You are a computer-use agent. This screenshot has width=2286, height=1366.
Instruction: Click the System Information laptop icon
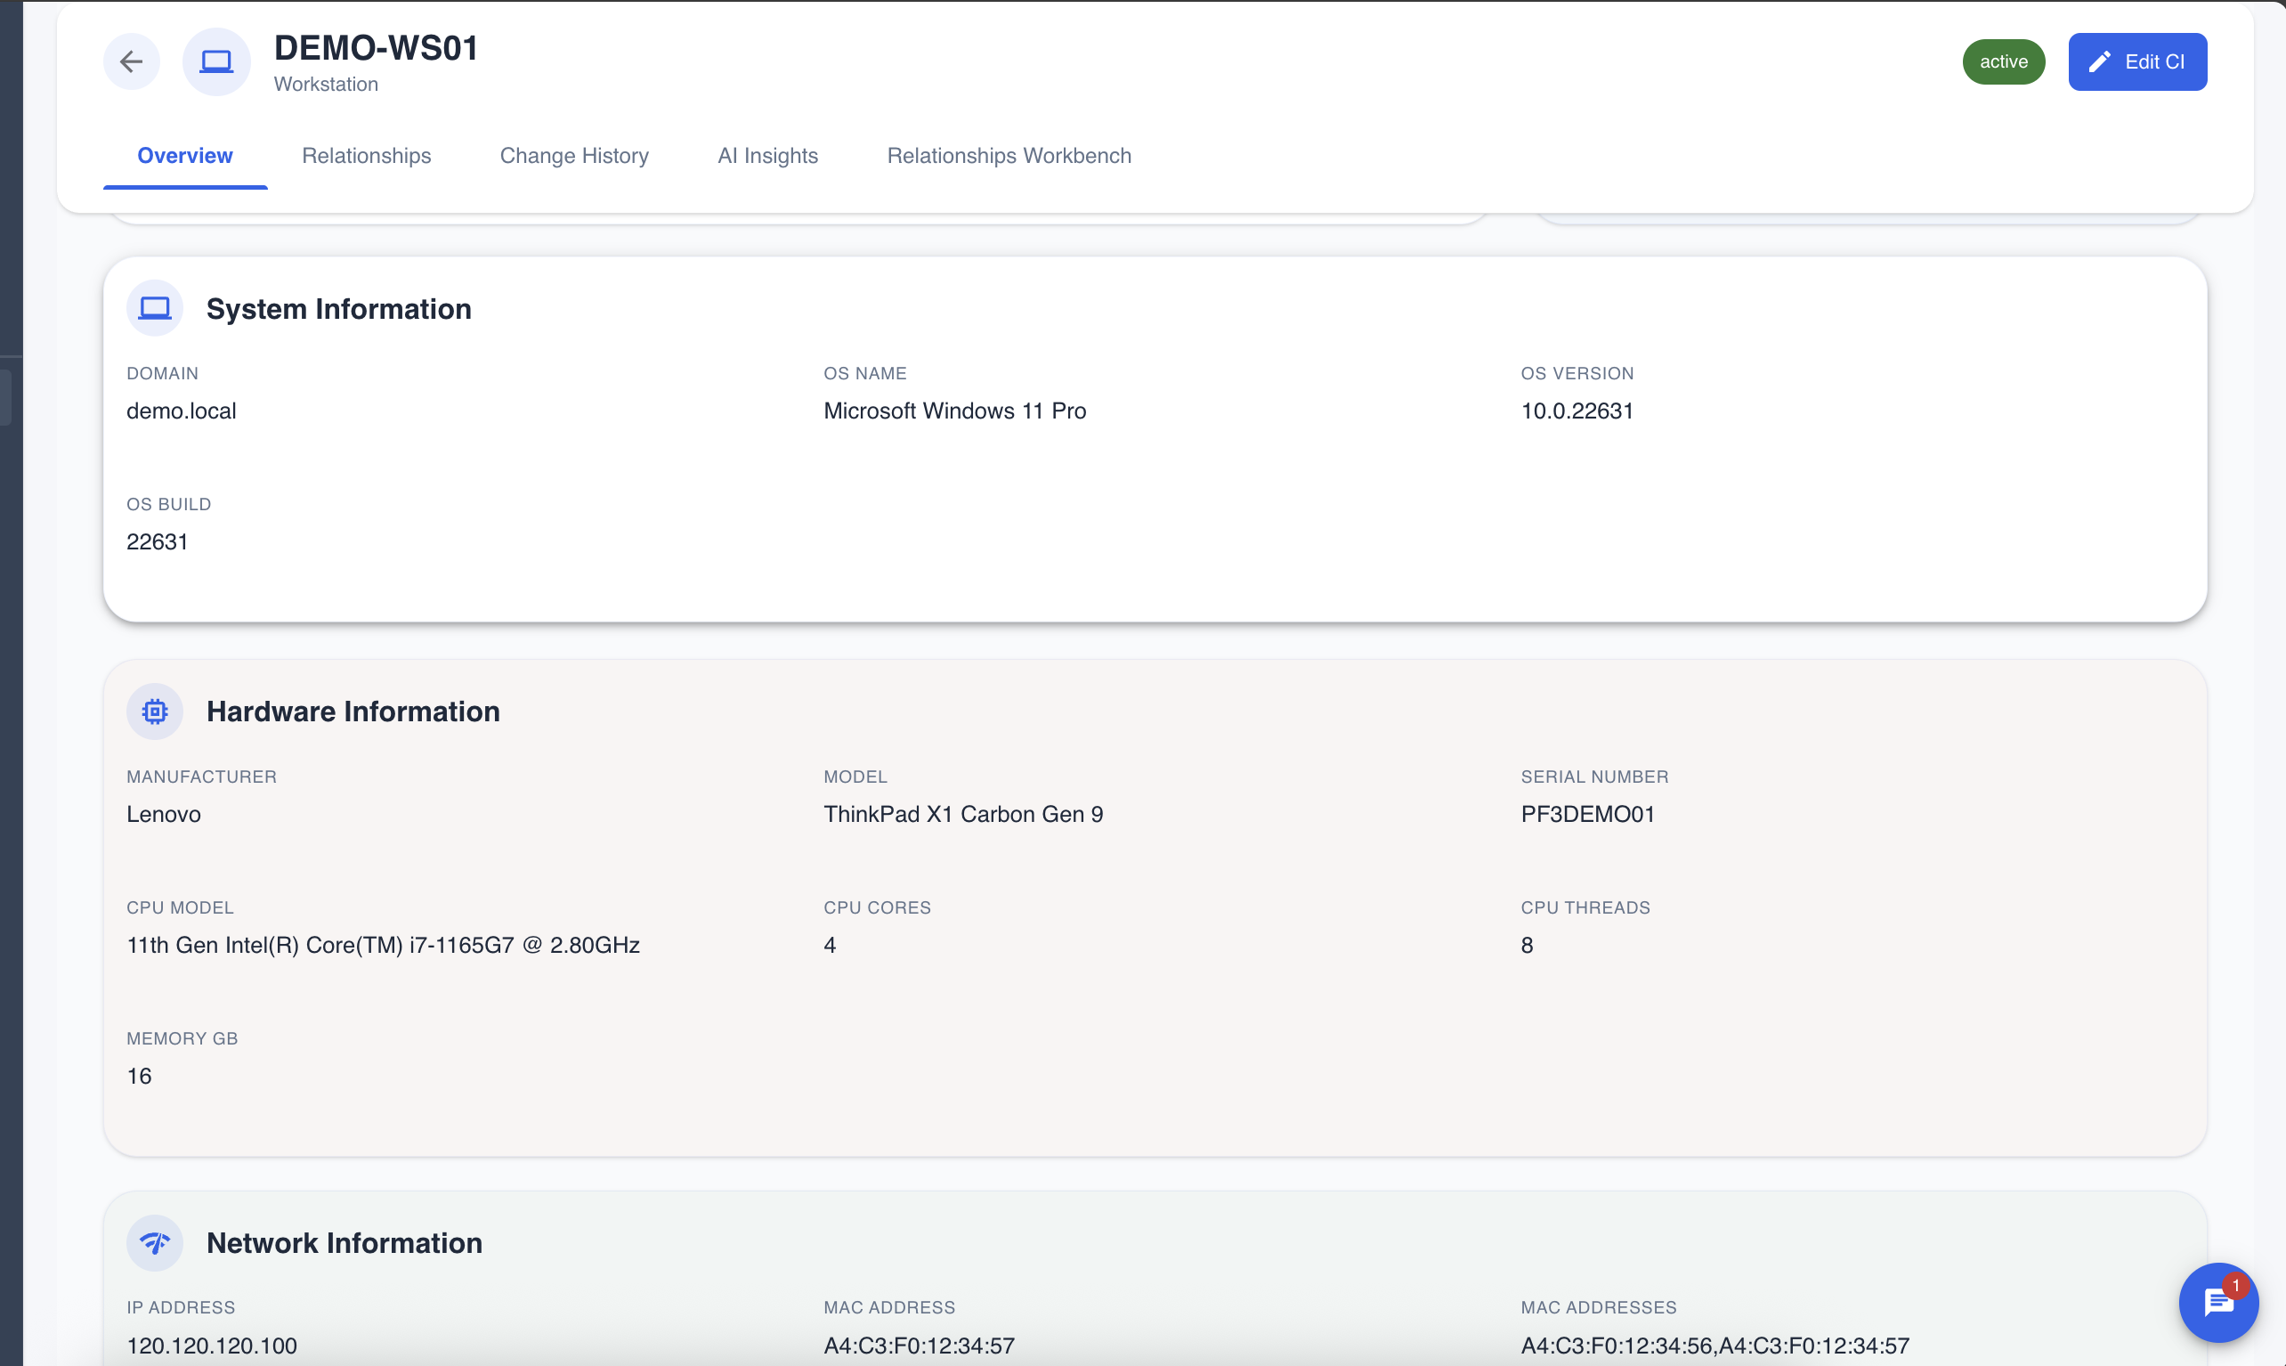(x=155, y=308)
